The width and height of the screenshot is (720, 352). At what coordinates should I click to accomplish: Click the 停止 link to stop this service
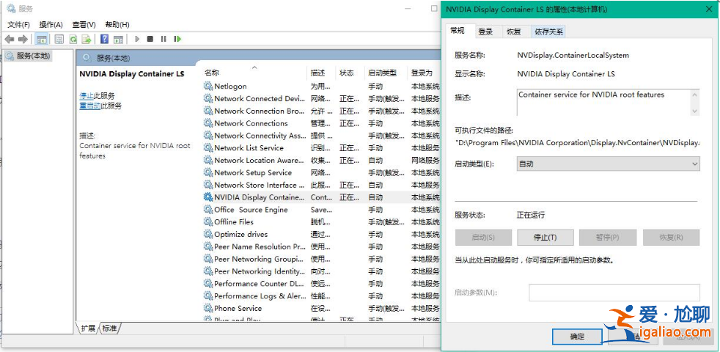pyautogui.click(x=87, y=95)
